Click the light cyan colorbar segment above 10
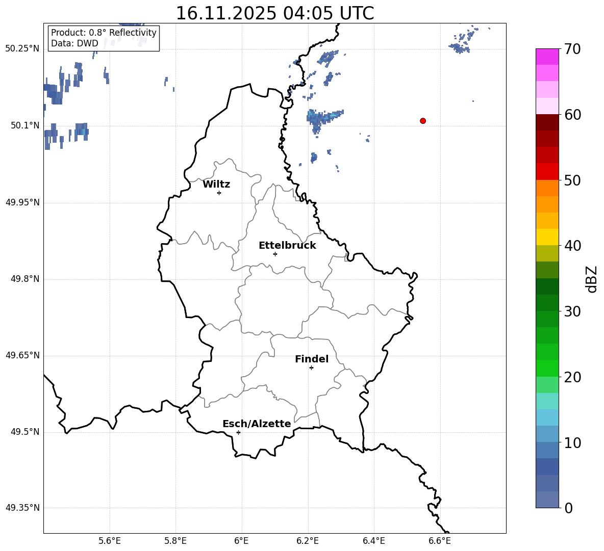Image resolution: width=604 pixels, height=551 pixels. pyautogui.click(x=547, y=417)
